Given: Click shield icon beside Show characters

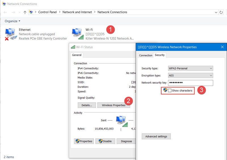Looking at the screenshot, I should click(165, 90).
